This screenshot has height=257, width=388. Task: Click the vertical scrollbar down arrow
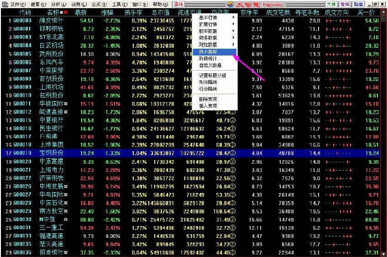point(384,254)
